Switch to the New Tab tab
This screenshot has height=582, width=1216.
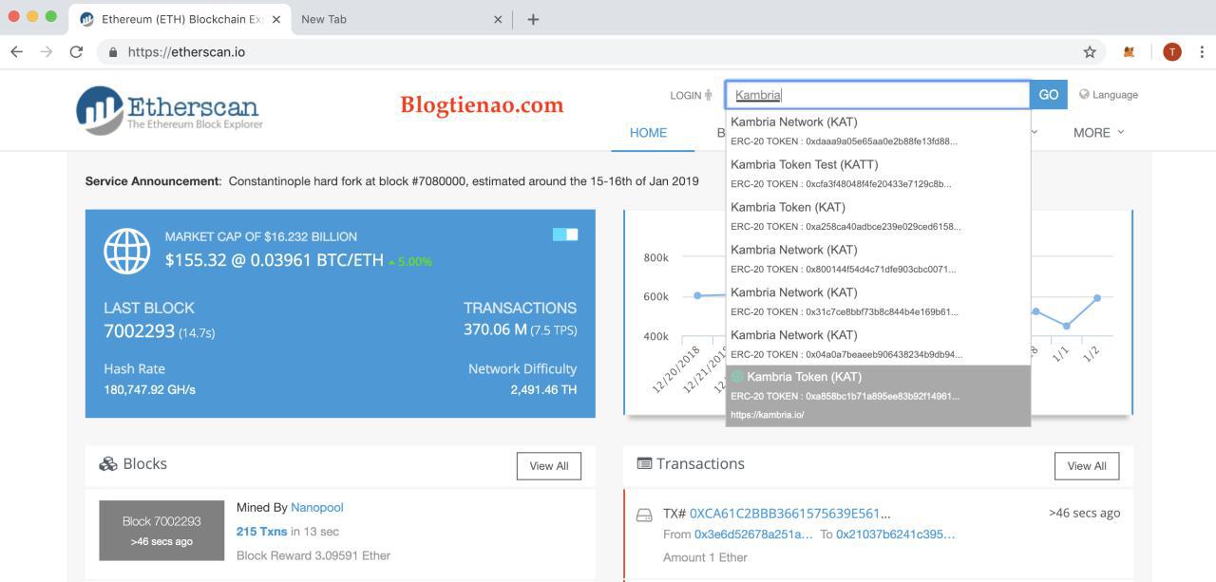pyautogui.click(x=401, y=19)
